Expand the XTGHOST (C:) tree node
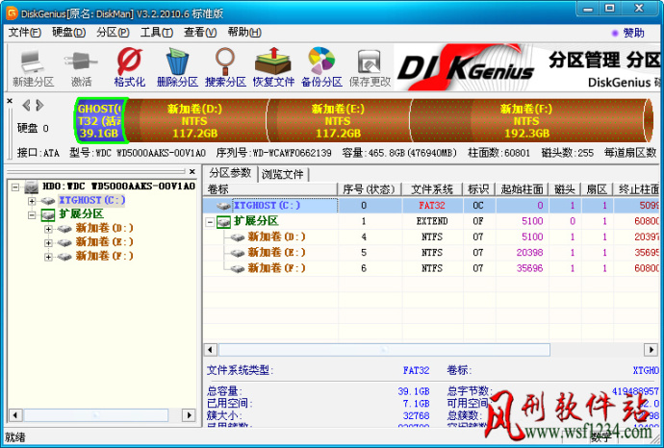Image resolution: width=664 pixels, height=448 pixels. tap(32, 201)
